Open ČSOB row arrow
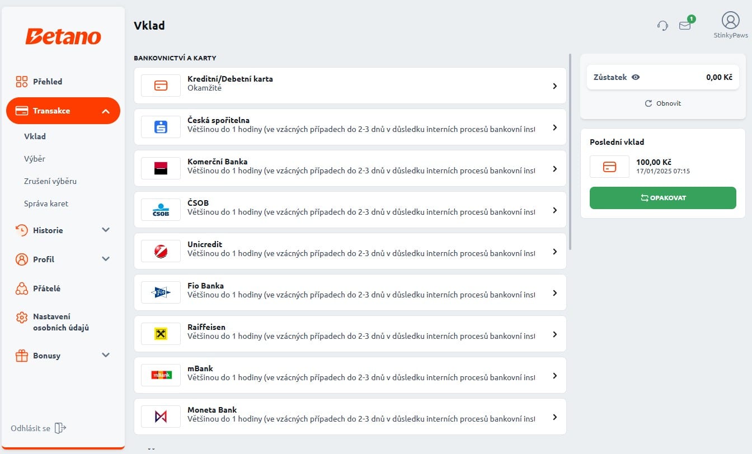 (x=555, y=210)
